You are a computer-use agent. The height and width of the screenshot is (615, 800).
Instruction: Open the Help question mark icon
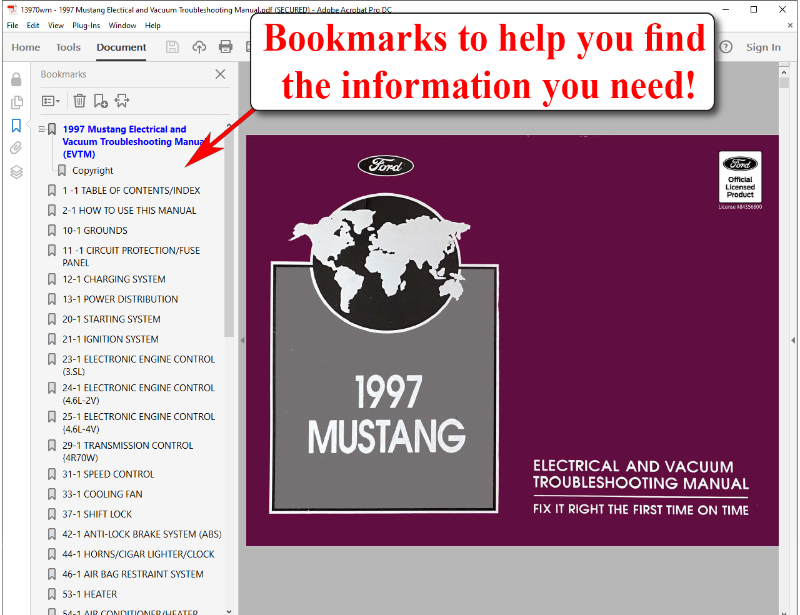coord(726,47)
